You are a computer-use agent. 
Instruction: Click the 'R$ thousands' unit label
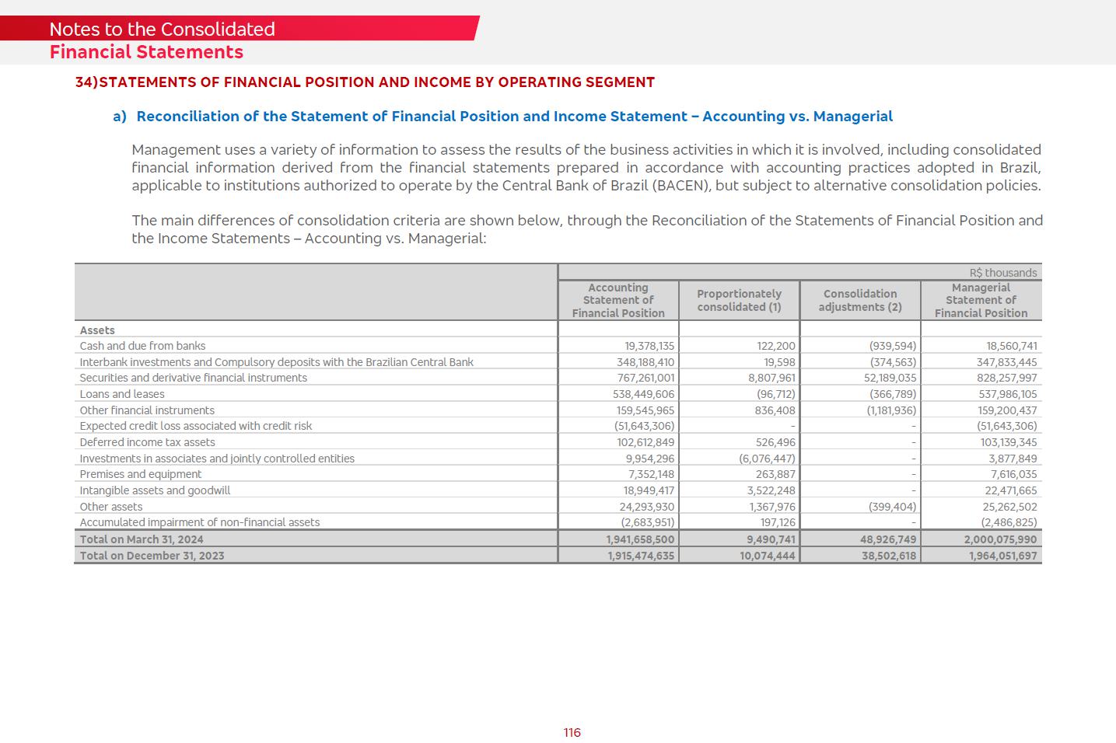click(1002, 273)
